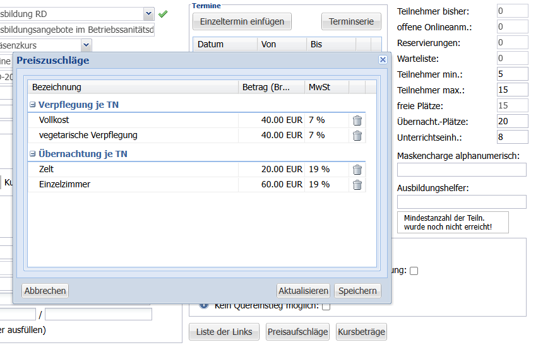Open the Ausbildung RD dropdown

[148, 13]
